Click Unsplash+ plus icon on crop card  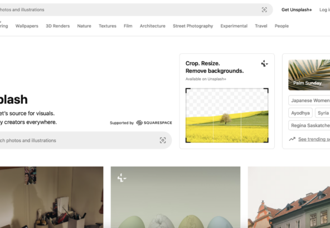pos(265,63)
